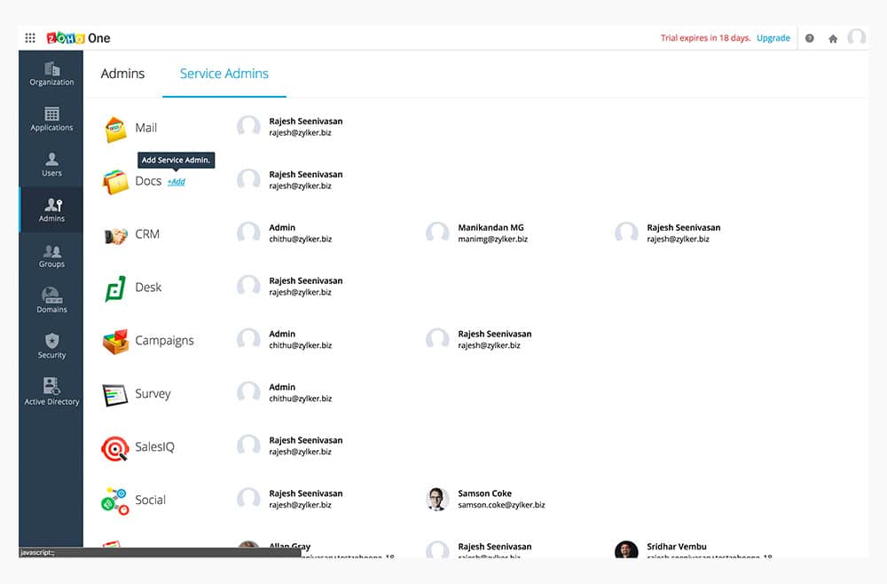Open Applications in the sidebar
Image resolution: width=887 pixels, height=584 pixels.
tap(51, 119)
